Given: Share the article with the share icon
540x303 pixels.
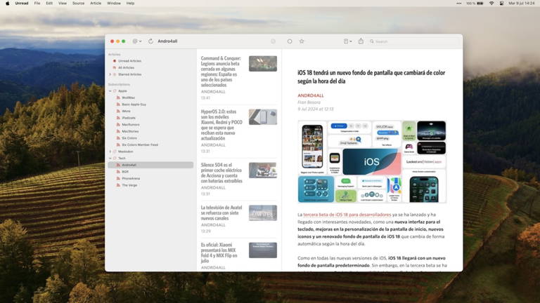Looking at the screenshot, I should (361, 41).
